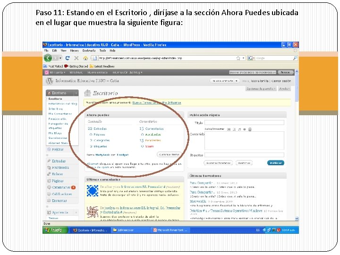Click the Enlaces chain icon in sidebar
Image resolution: width=340 pixels, height=255 pixels.
(x=49, y=174)
